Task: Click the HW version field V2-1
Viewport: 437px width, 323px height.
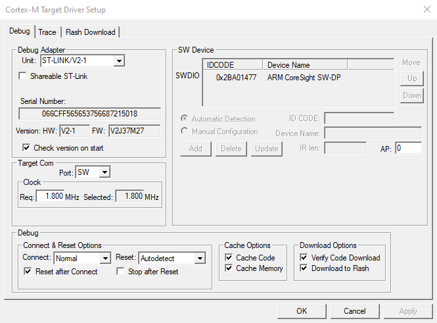Action: tap(74, 131)
